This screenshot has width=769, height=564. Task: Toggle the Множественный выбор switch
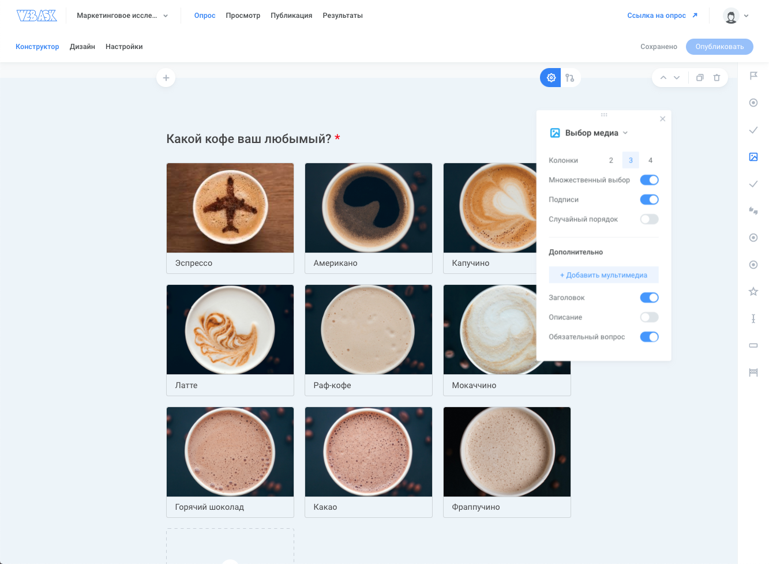649,180
